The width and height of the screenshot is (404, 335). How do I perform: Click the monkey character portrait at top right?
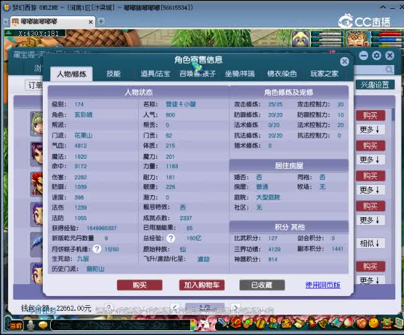point(358,38)
